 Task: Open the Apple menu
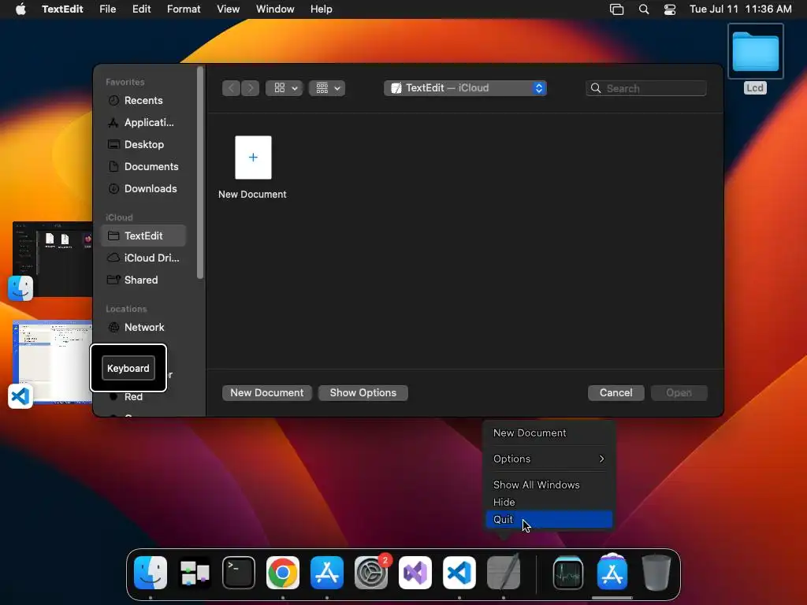(x=20, y=9)
